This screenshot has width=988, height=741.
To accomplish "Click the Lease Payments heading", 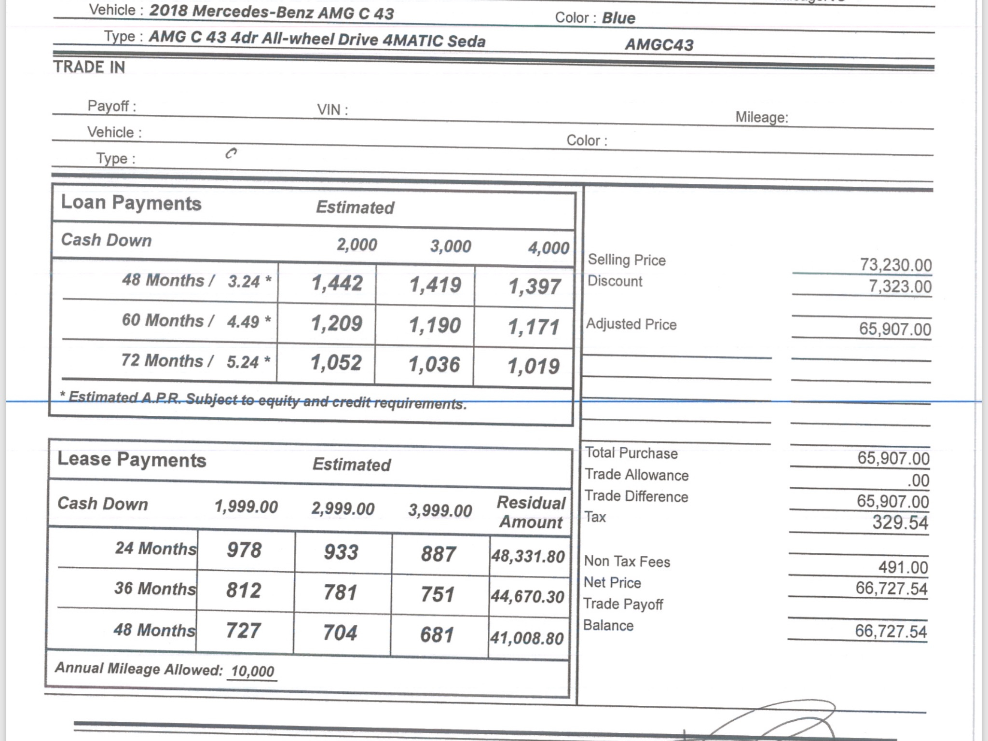I will point(132,460).
